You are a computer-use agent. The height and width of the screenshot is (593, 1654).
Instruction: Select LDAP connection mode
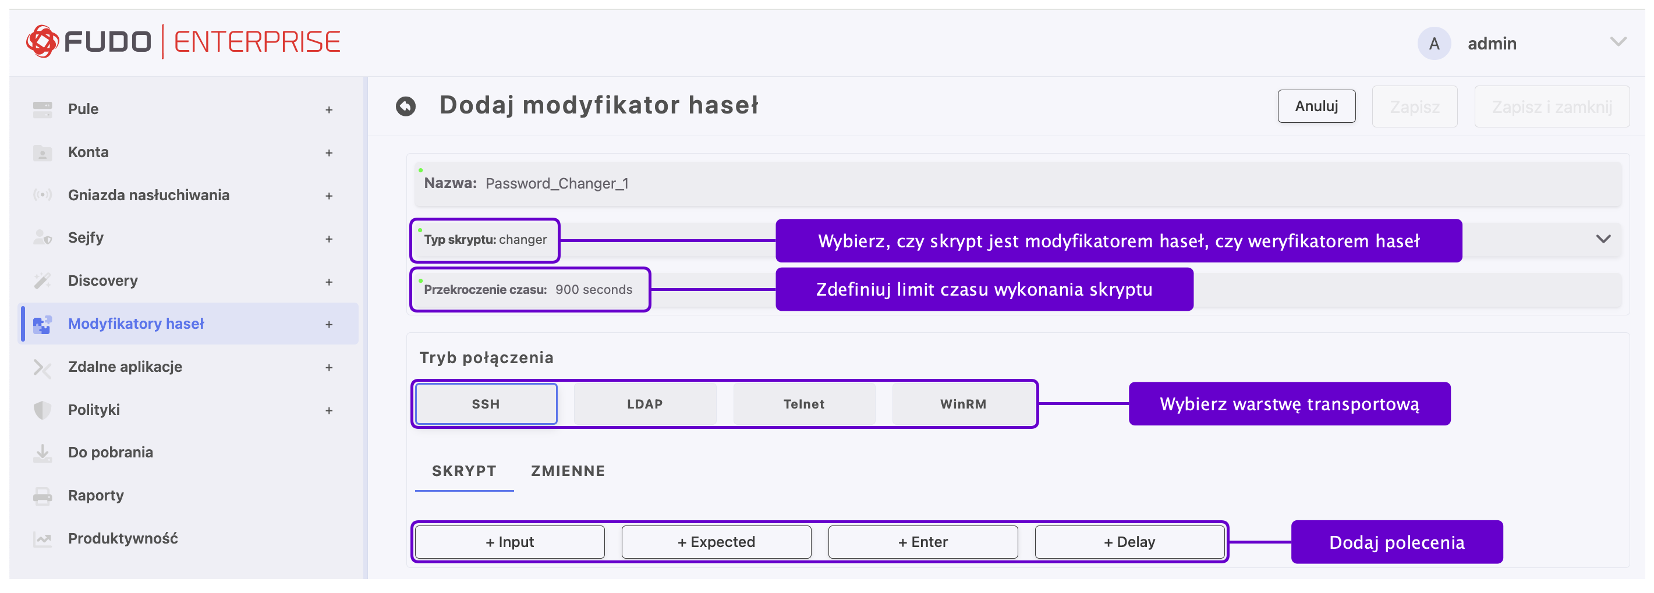click(x=644, y=404)
